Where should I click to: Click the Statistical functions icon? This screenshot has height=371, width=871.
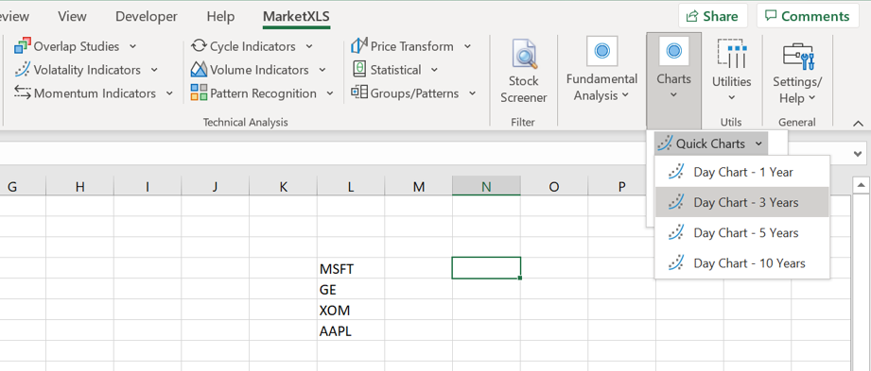pos(359,69)
